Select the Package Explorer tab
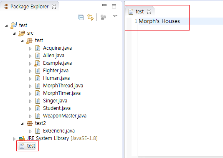223x158 pixels. coord(30,7)
